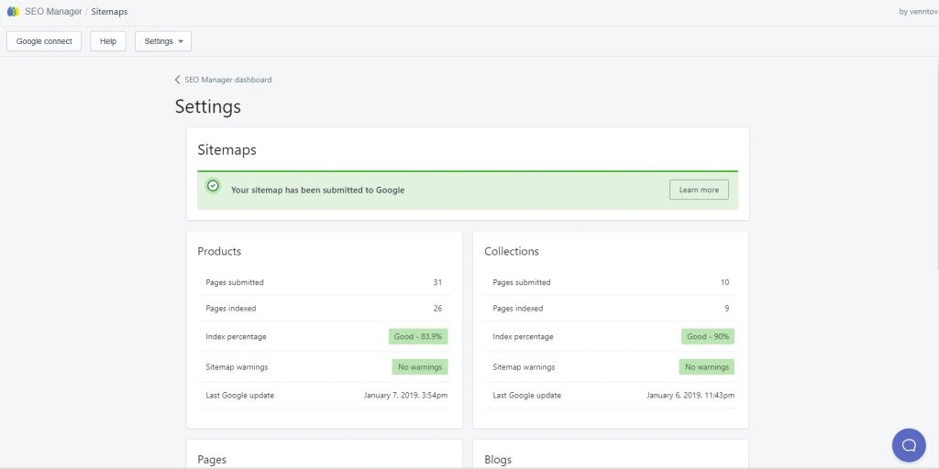
Task: Click the Blogs card heading
Action: (498, 459)
